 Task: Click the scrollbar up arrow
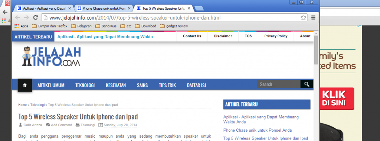(x=316, y=33)
